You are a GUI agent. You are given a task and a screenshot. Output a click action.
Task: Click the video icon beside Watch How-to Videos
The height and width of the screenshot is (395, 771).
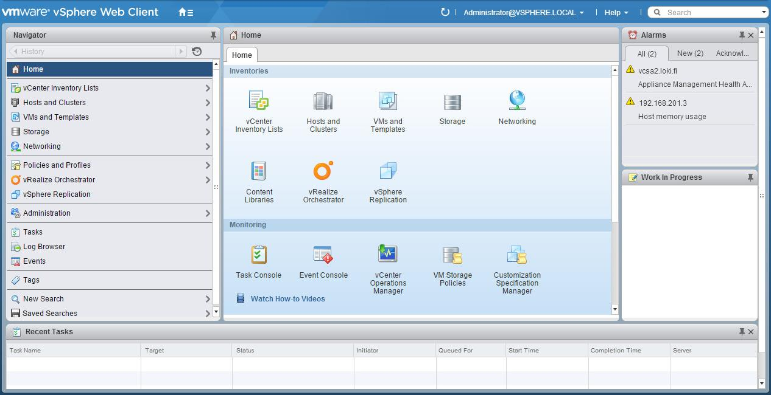pyautogui.click(x=241, y=298)
